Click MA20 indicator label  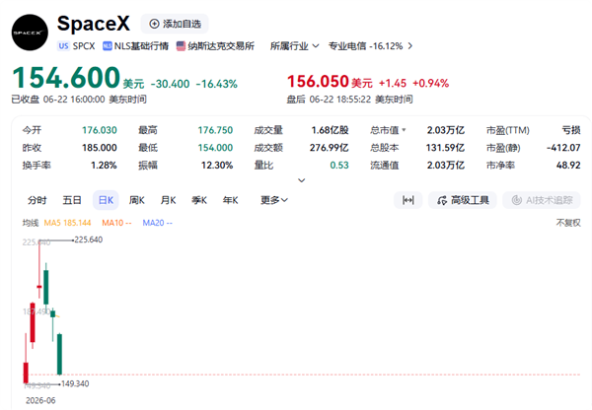click(x=157, y=223)
